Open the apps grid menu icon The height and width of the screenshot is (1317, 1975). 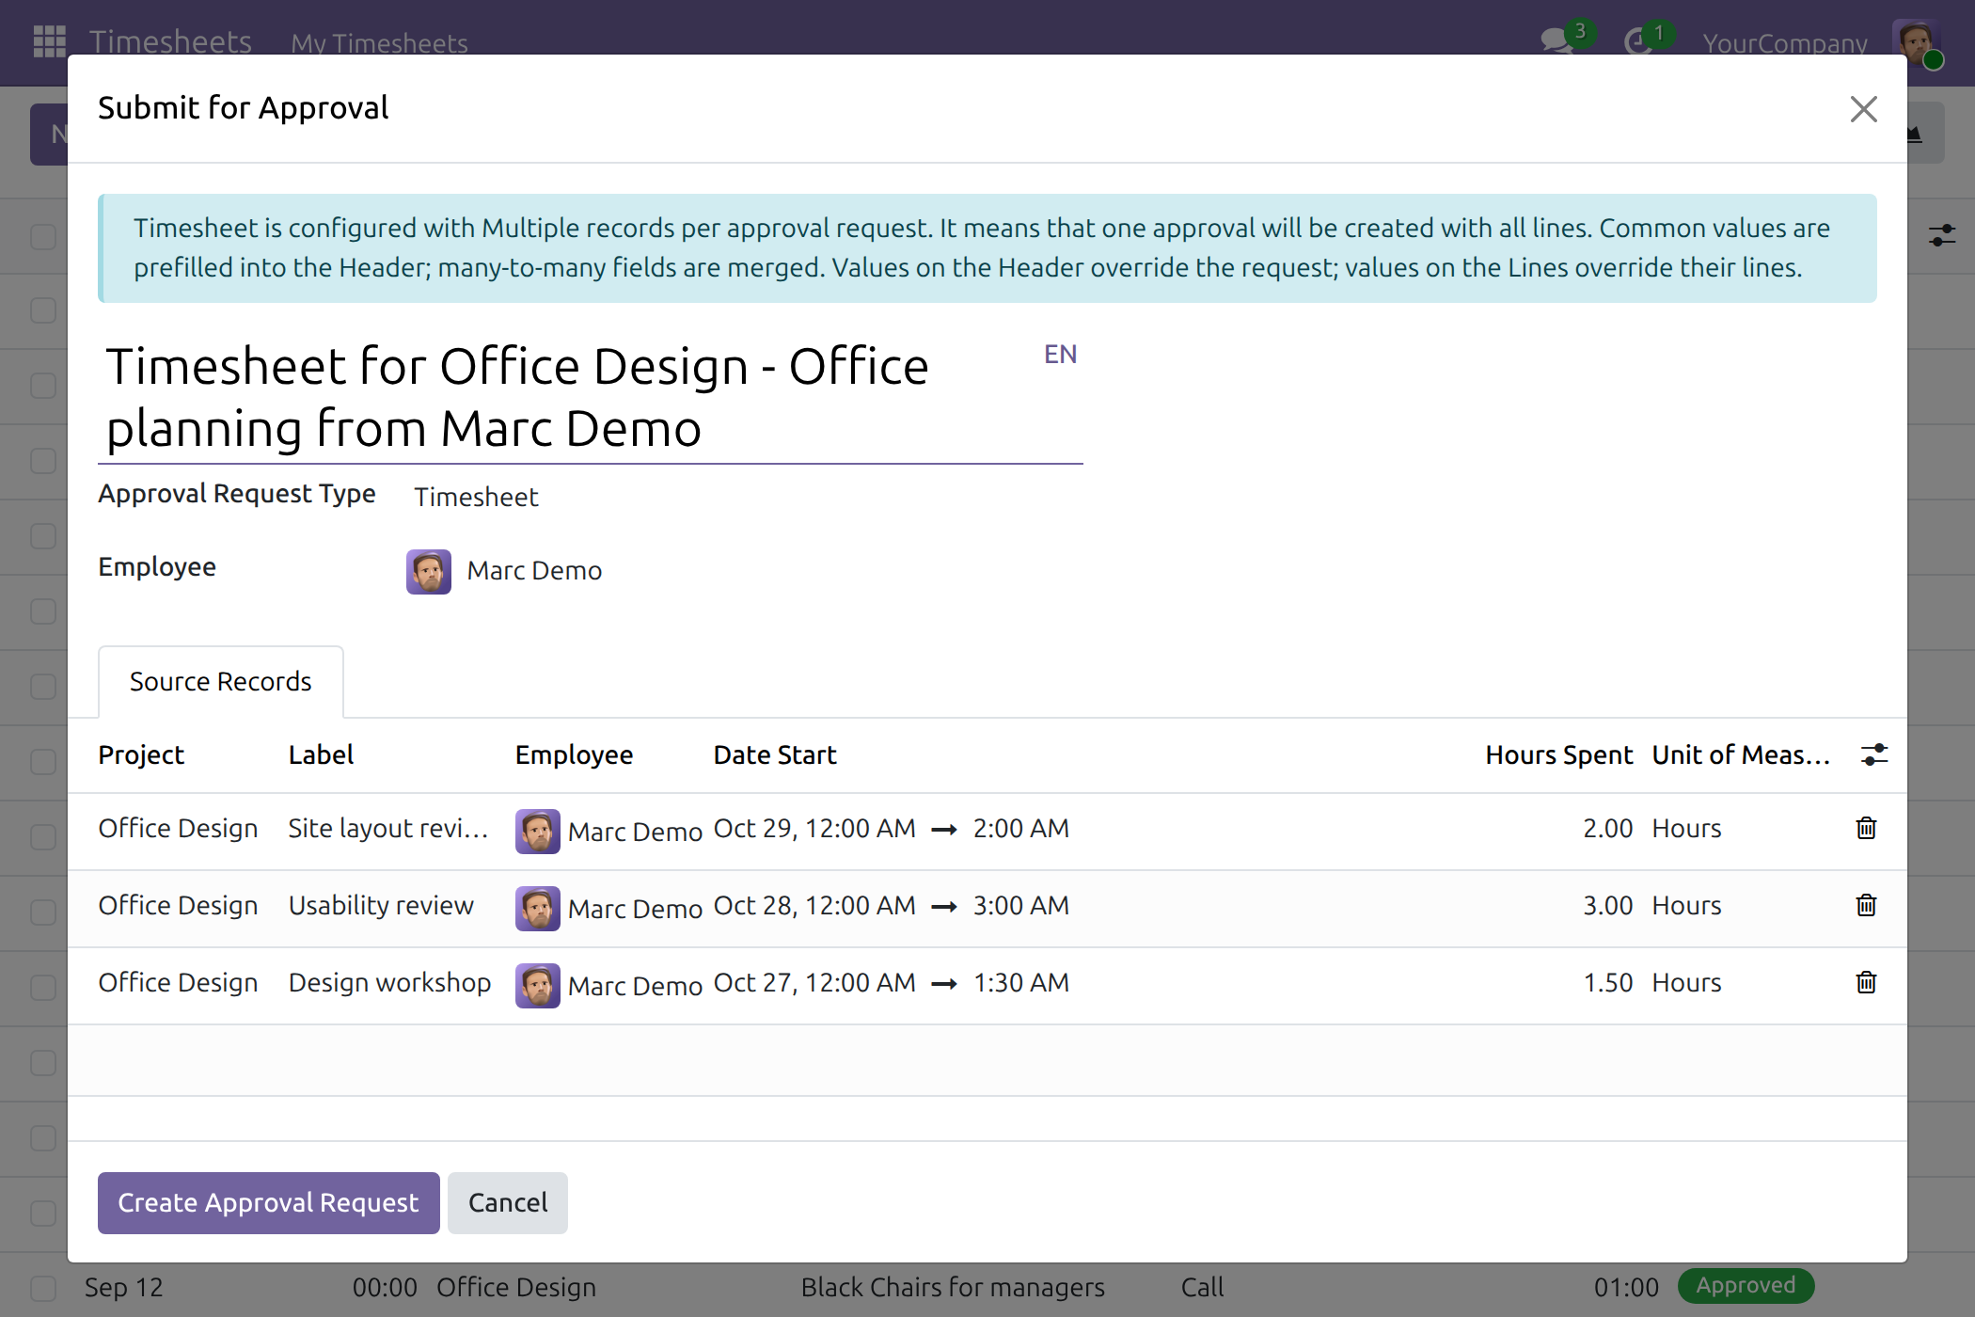[49, 41]
